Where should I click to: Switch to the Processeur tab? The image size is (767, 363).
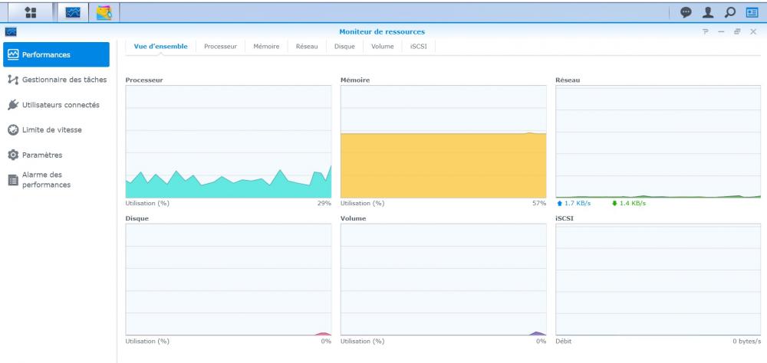click(x=221, y=47)
